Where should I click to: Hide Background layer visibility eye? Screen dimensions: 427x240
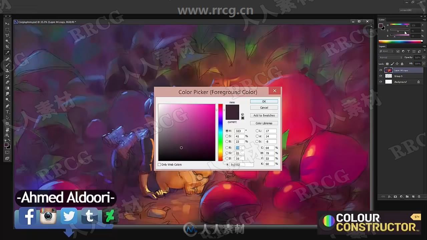381,82
